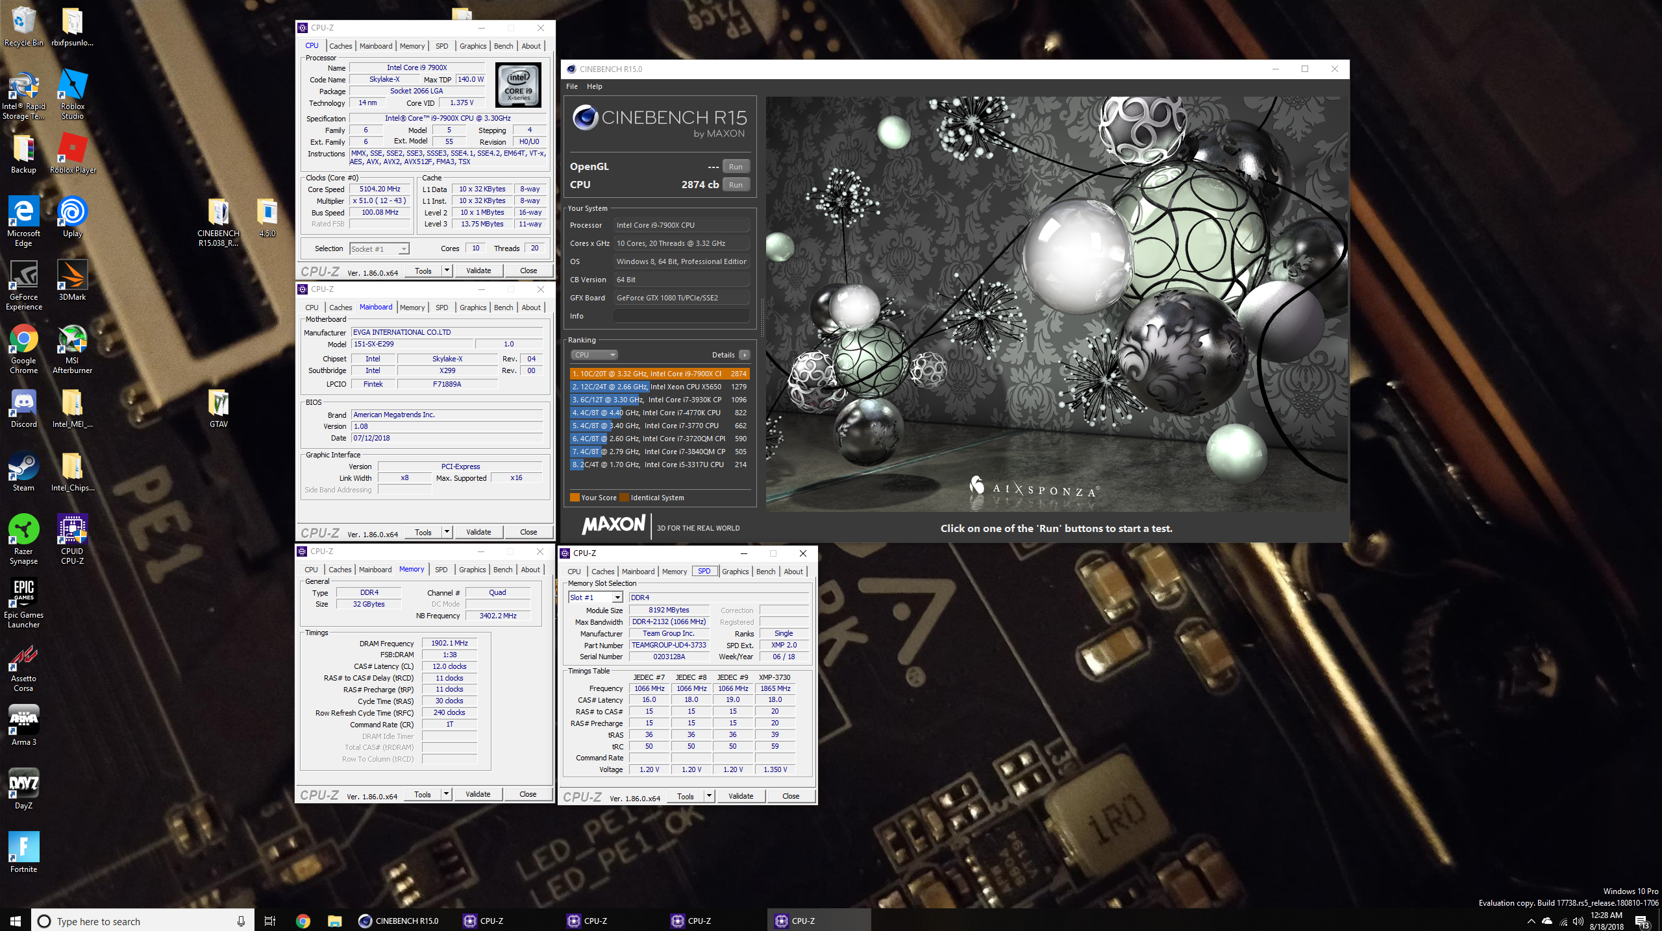Image resolution: width=1662 pixels, height=931 pixels.
Task: Select About tab in SPD CPU-Z window
Action: pos(793,572)
